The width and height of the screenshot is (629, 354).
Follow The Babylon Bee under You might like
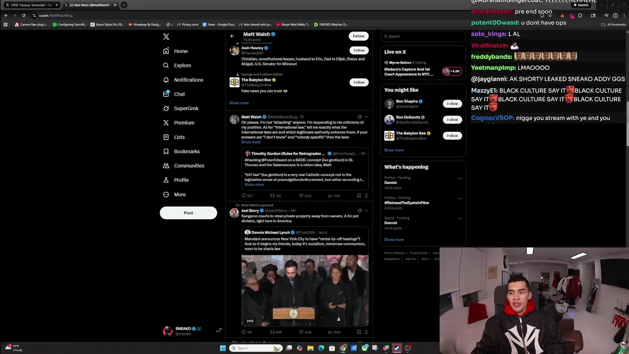(x=452, y=136)
